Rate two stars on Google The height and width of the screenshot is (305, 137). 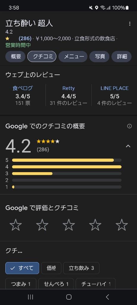[x=42, y=225]
